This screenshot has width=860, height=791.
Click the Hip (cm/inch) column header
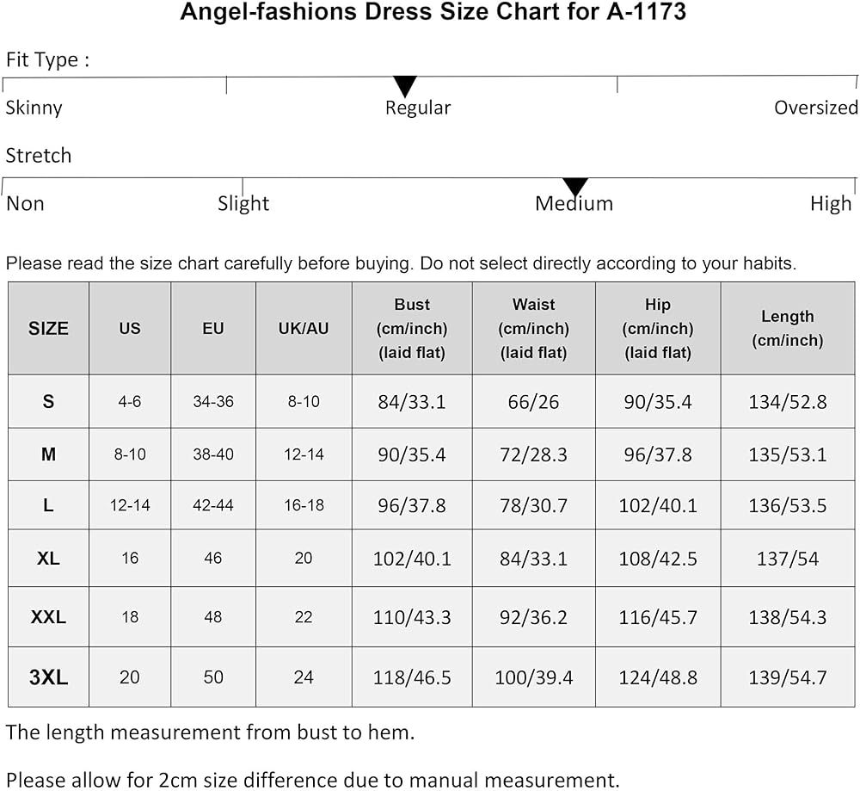(658, 328)
